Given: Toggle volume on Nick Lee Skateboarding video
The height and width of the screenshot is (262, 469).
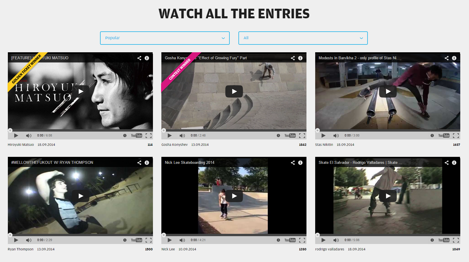Looking at the screenshot, I should 182,240.
